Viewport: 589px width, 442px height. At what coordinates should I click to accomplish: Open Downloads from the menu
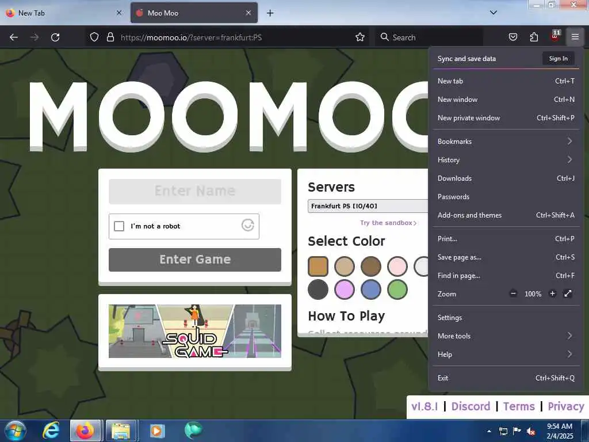(506, 178)
